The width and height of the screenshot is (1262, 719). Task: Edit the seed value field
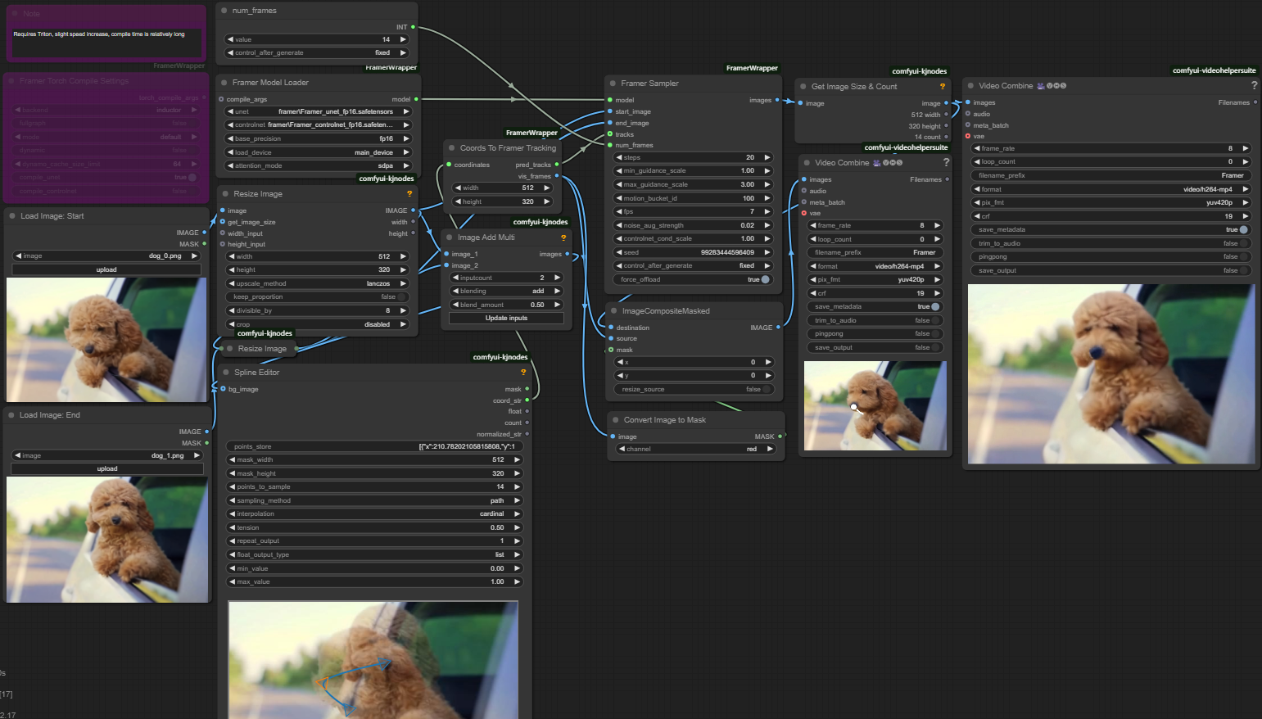point(692,252)
